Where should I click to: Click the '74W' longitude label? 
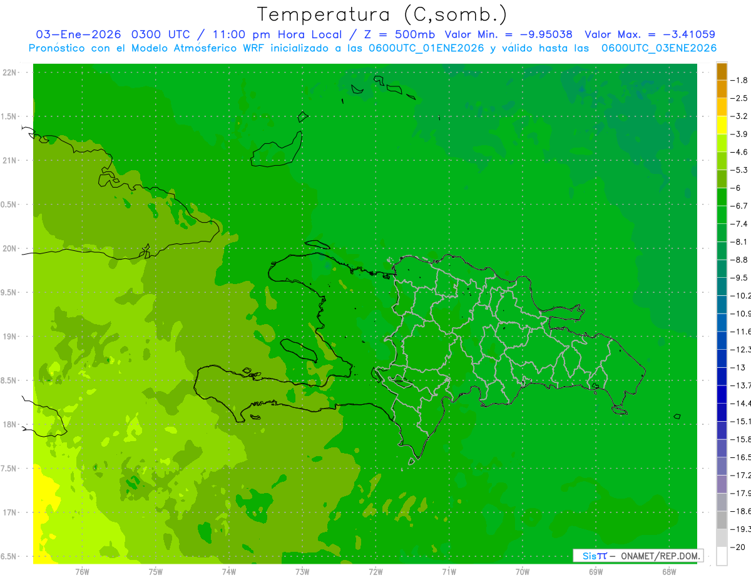229,571
